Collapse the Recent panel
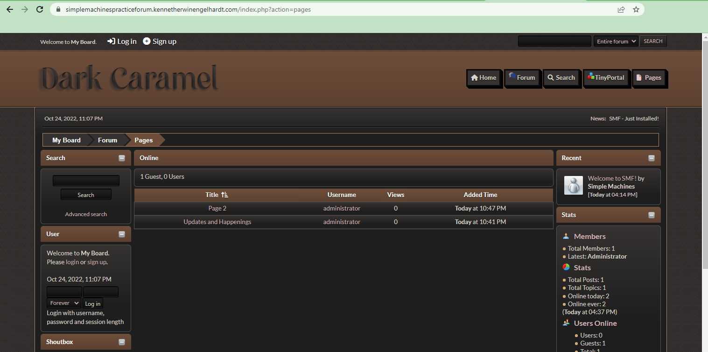This screenshot has width=708, height=352. 652,158
